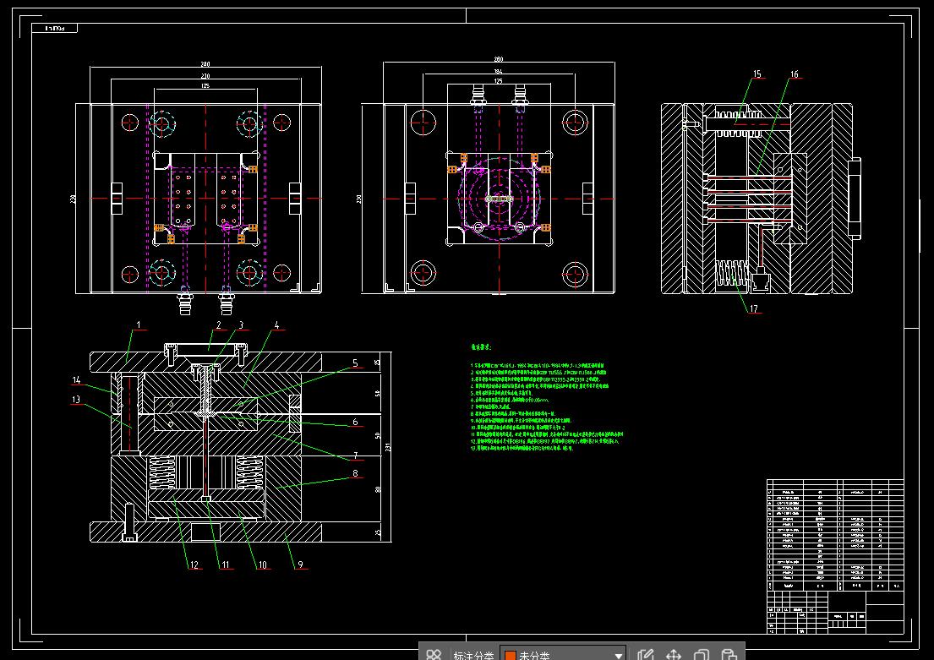Click part balloon number 16
The image size is (934, 660).
click(794, 74)
